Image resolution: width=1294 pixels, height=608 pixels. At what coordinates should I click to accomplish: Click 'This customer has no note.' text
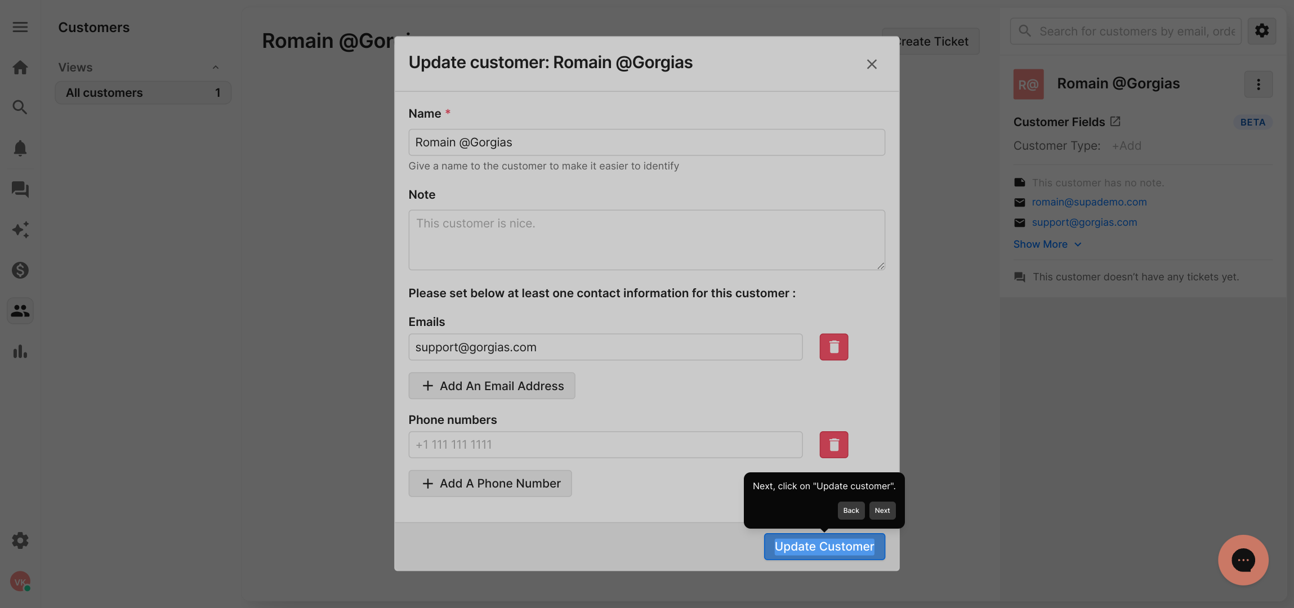(1098, 182)
